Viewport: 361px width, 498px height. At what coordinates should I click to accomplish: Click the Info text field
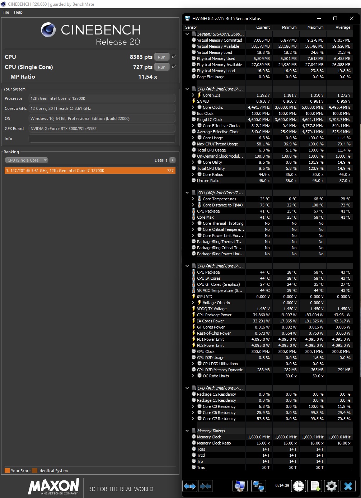point(102,139)
